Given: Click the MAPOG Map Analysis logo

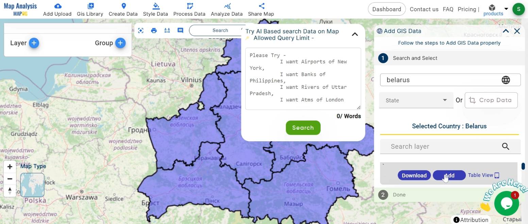Looking at the screenshot, I should 20,9.
